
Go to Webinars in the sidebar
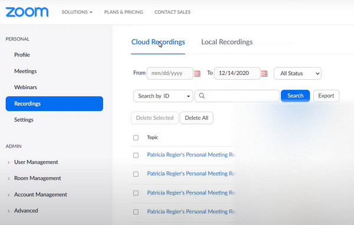tap(25, 87)
